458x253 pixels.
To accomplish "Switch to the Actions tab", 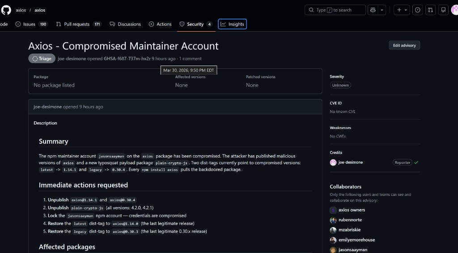I will [x=160, y=24].
